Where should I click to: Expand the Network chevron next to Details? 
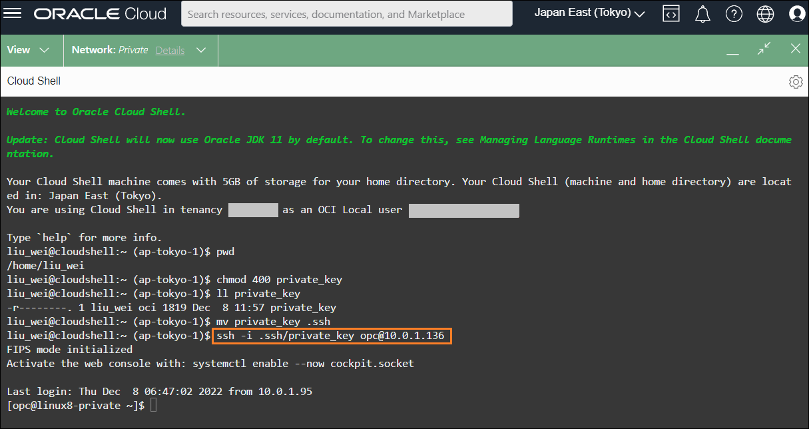[200, 50]
